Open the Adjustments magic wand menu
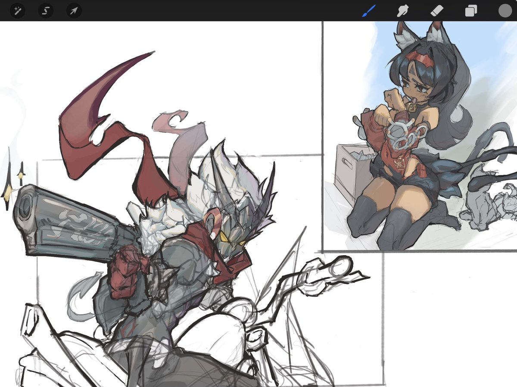This screenshot has height=387, width=517. coord(18,10)
